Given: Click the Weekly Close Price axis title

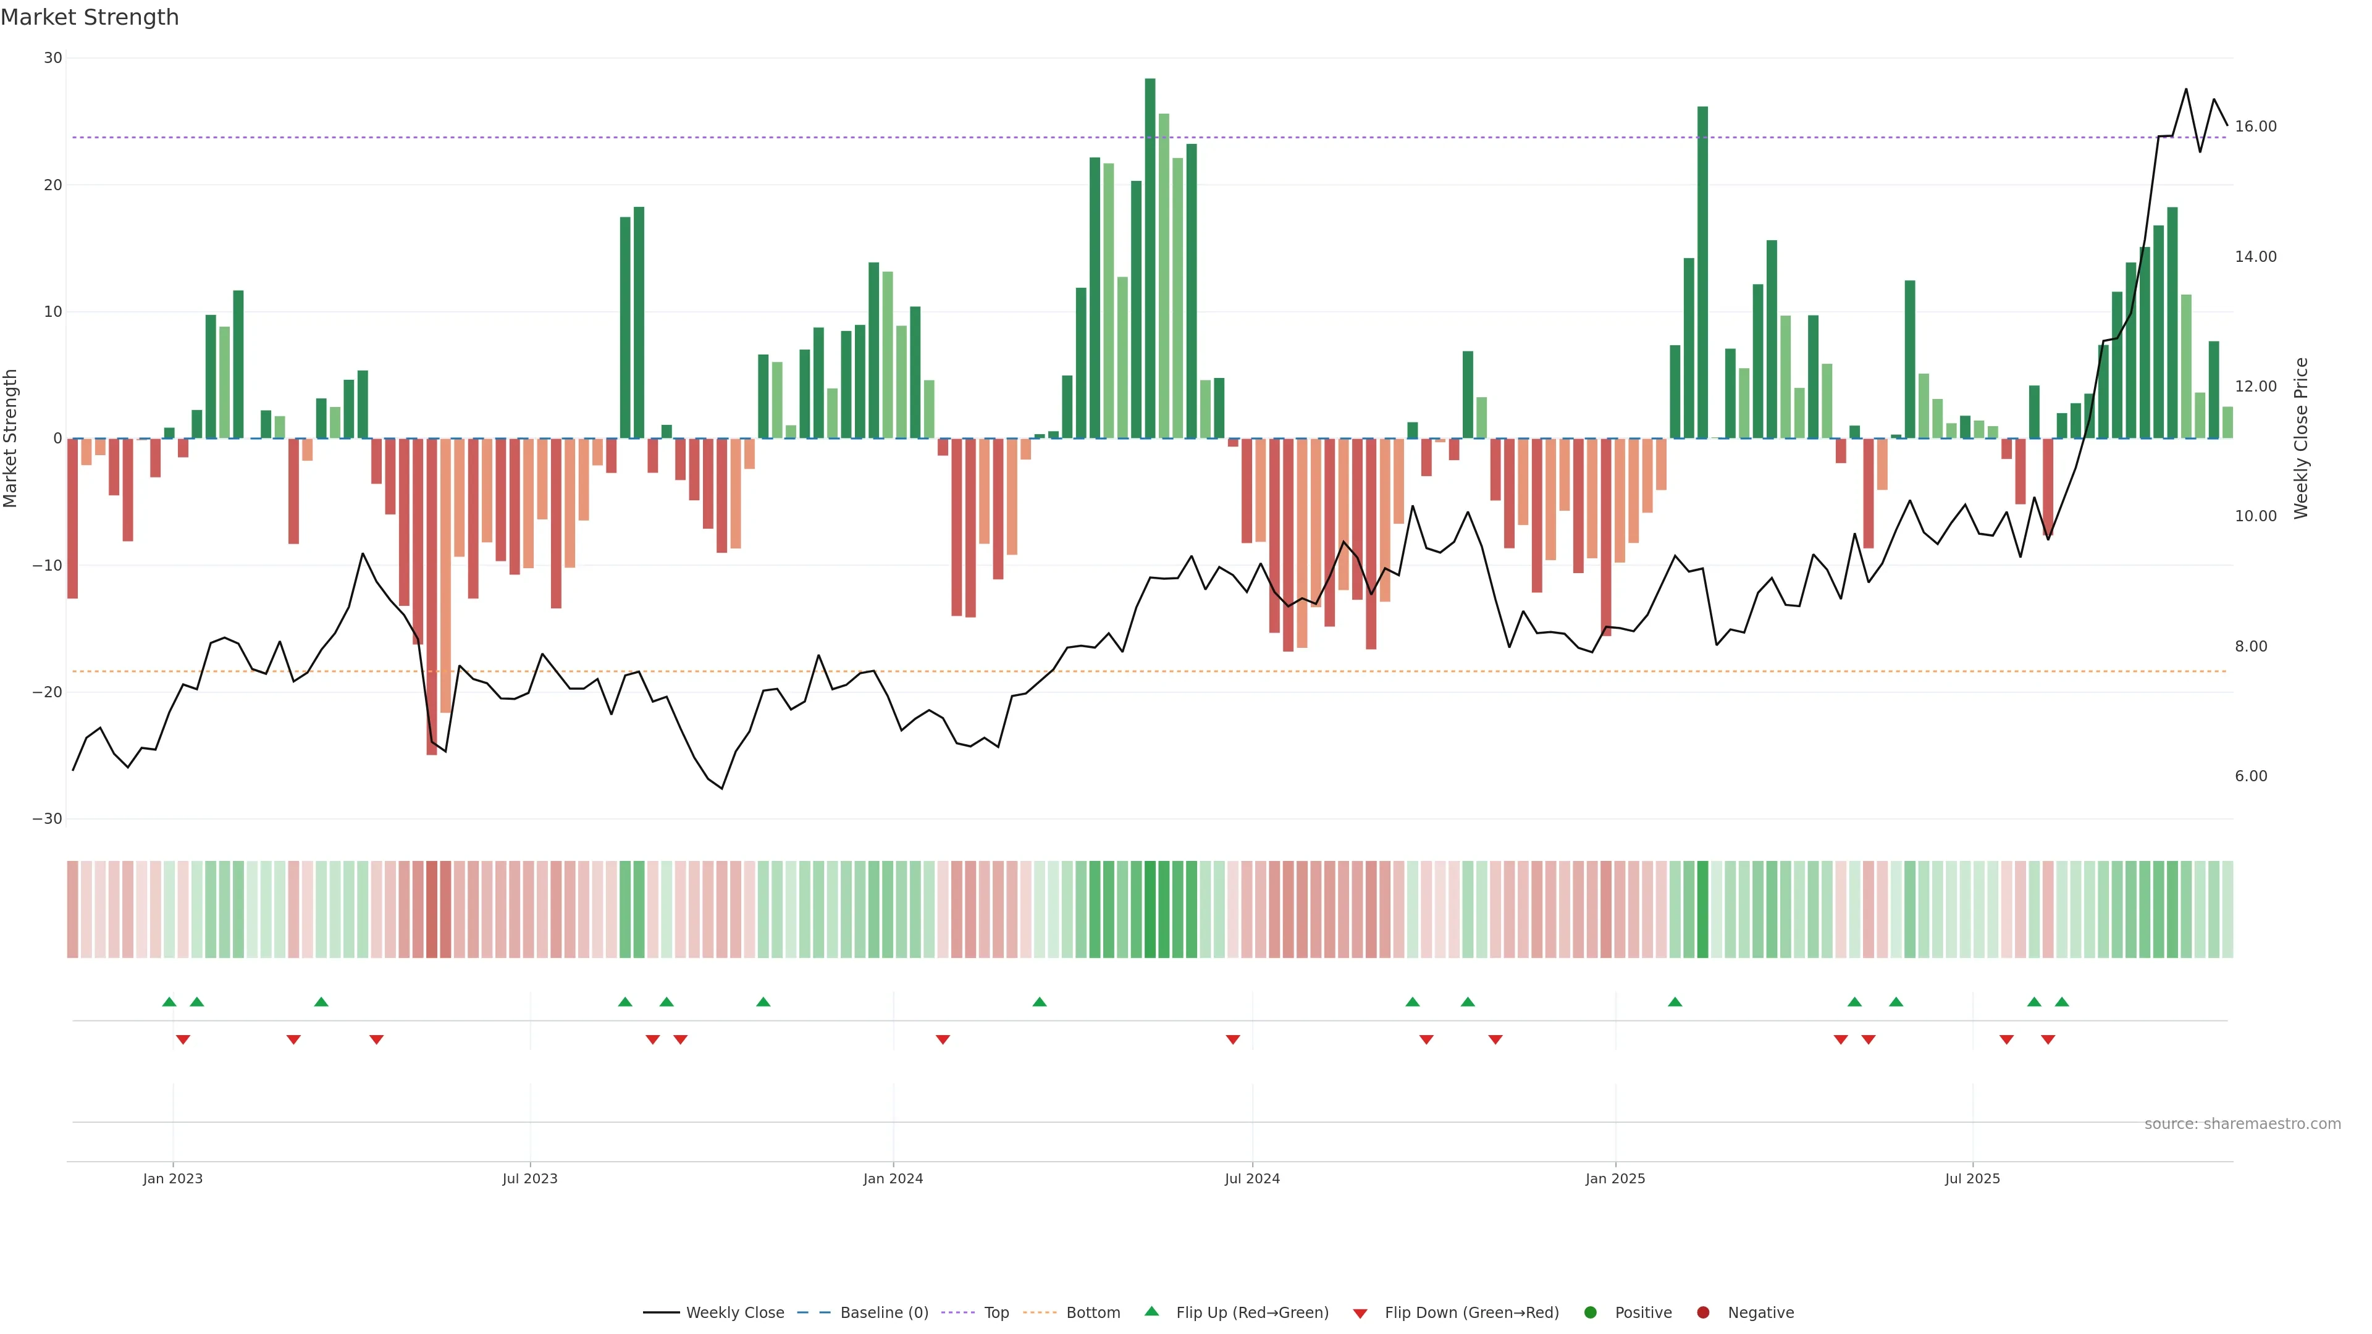Looking at the screenshot, I should tap(2301, 438).
